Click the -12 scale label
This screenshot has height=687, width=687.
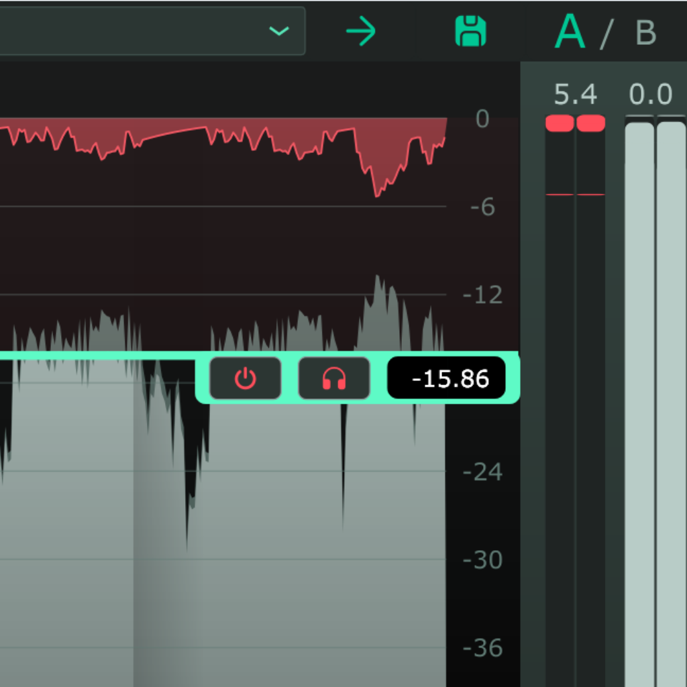(482, 295)
